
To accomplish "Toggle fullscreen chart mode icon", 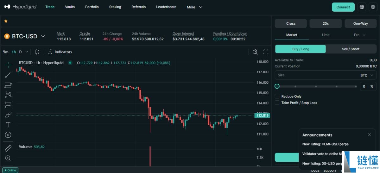I will coord(266,52).
